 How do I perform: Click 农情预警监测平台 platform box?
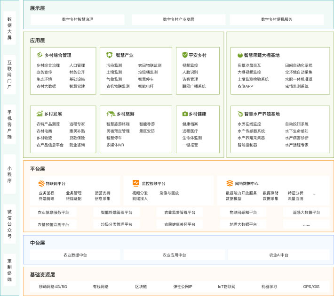[x=53, y=224]
